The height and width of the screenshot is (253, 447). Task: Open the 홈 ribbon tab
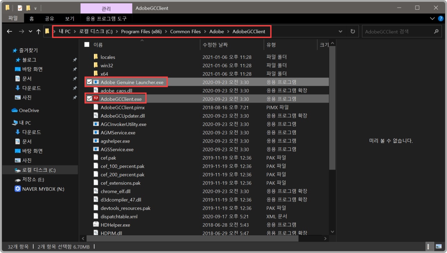pos(32,19)
